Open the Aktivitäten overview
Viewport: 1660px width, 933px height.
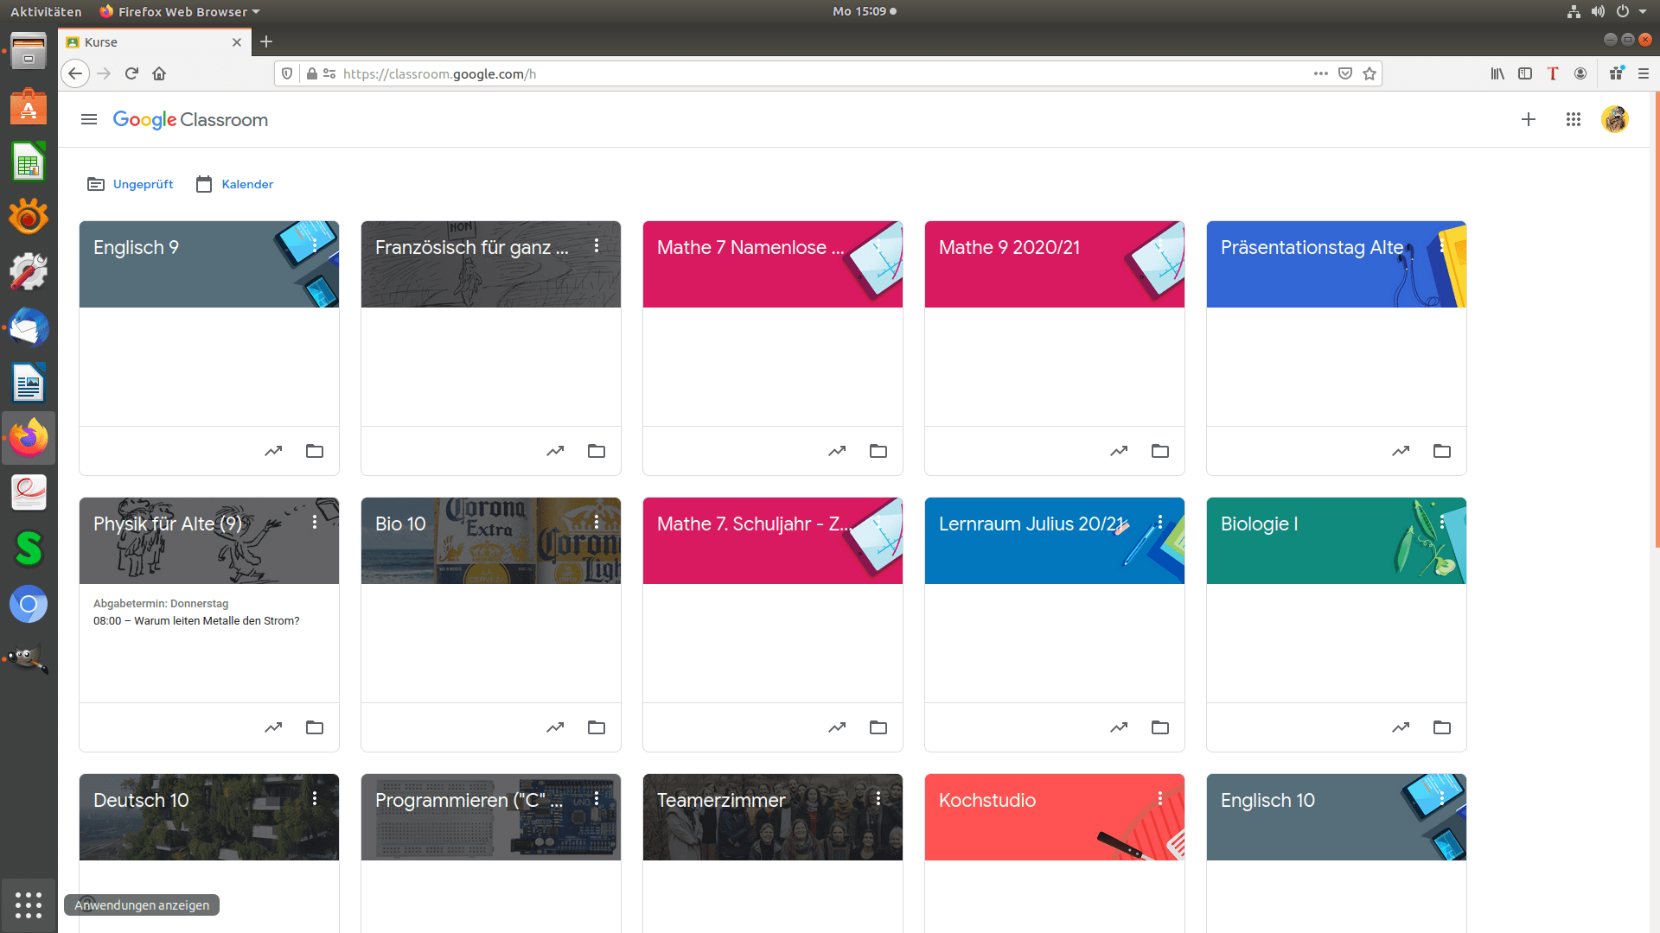[x=46, y=11]
